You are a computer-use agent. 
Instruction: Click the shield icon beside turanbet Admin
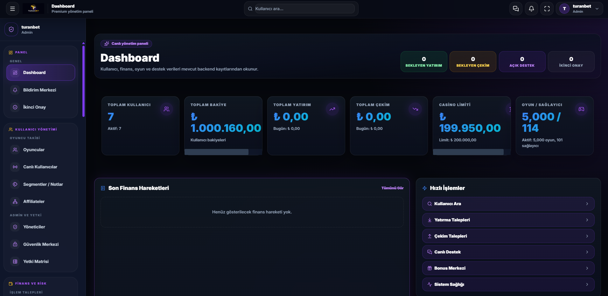point(11,30)
